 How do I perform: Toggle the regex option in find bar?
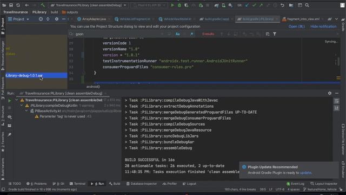tap(191, 34)
